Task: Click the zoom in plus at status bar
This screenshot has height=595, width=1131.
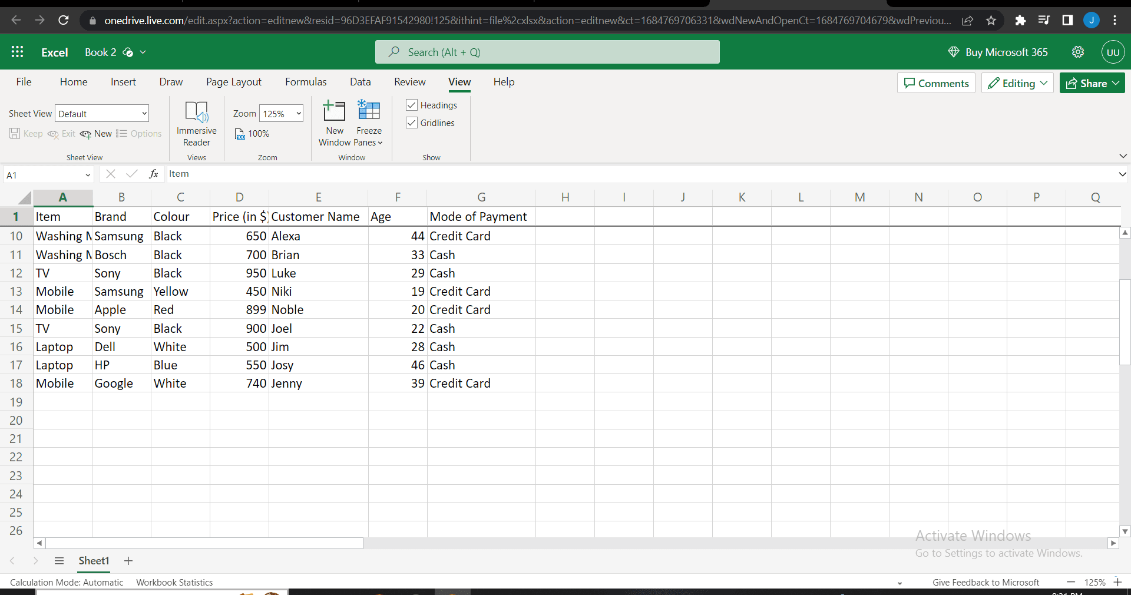Action: 1117,582
